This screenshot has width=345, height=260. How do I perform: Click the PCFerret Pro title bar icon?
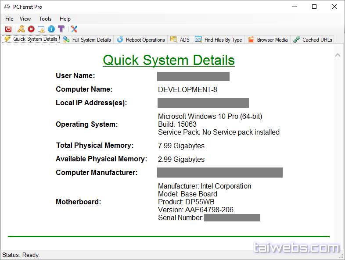click(7, 7)
